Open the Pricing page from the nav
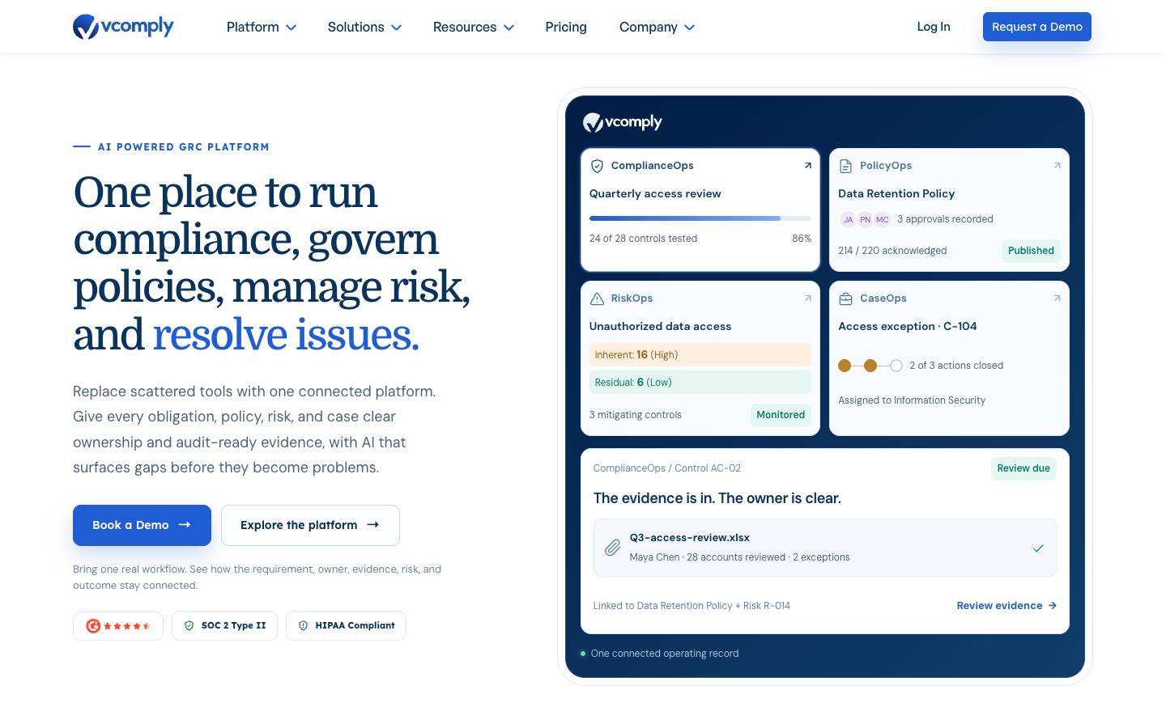Screen dimensions: 1166x728 566,27
